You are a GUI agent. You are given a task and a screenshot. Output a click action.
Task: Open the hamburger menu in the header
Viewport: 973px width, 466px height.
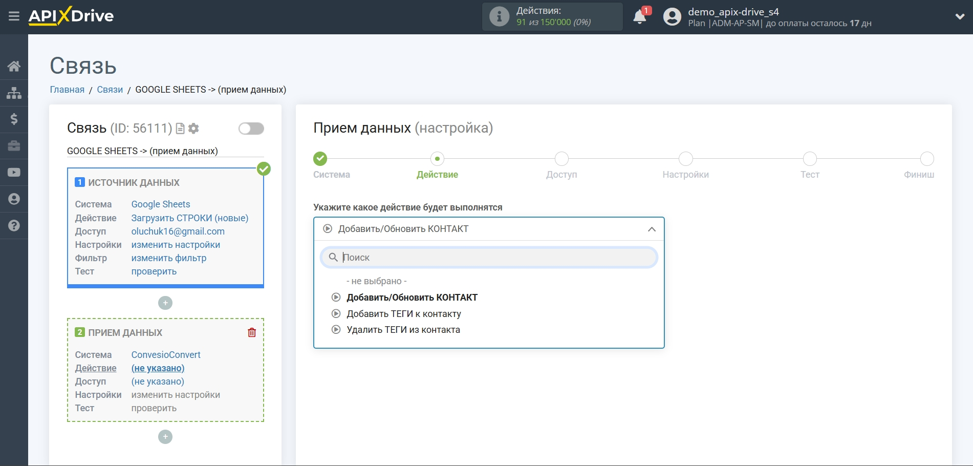tap(14, 16)
